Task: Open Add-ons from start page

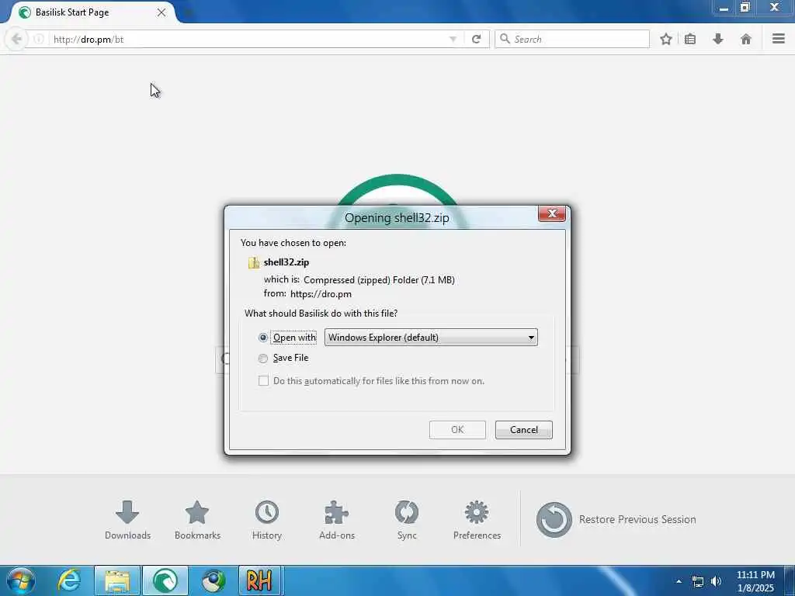Action: [337, 520]
